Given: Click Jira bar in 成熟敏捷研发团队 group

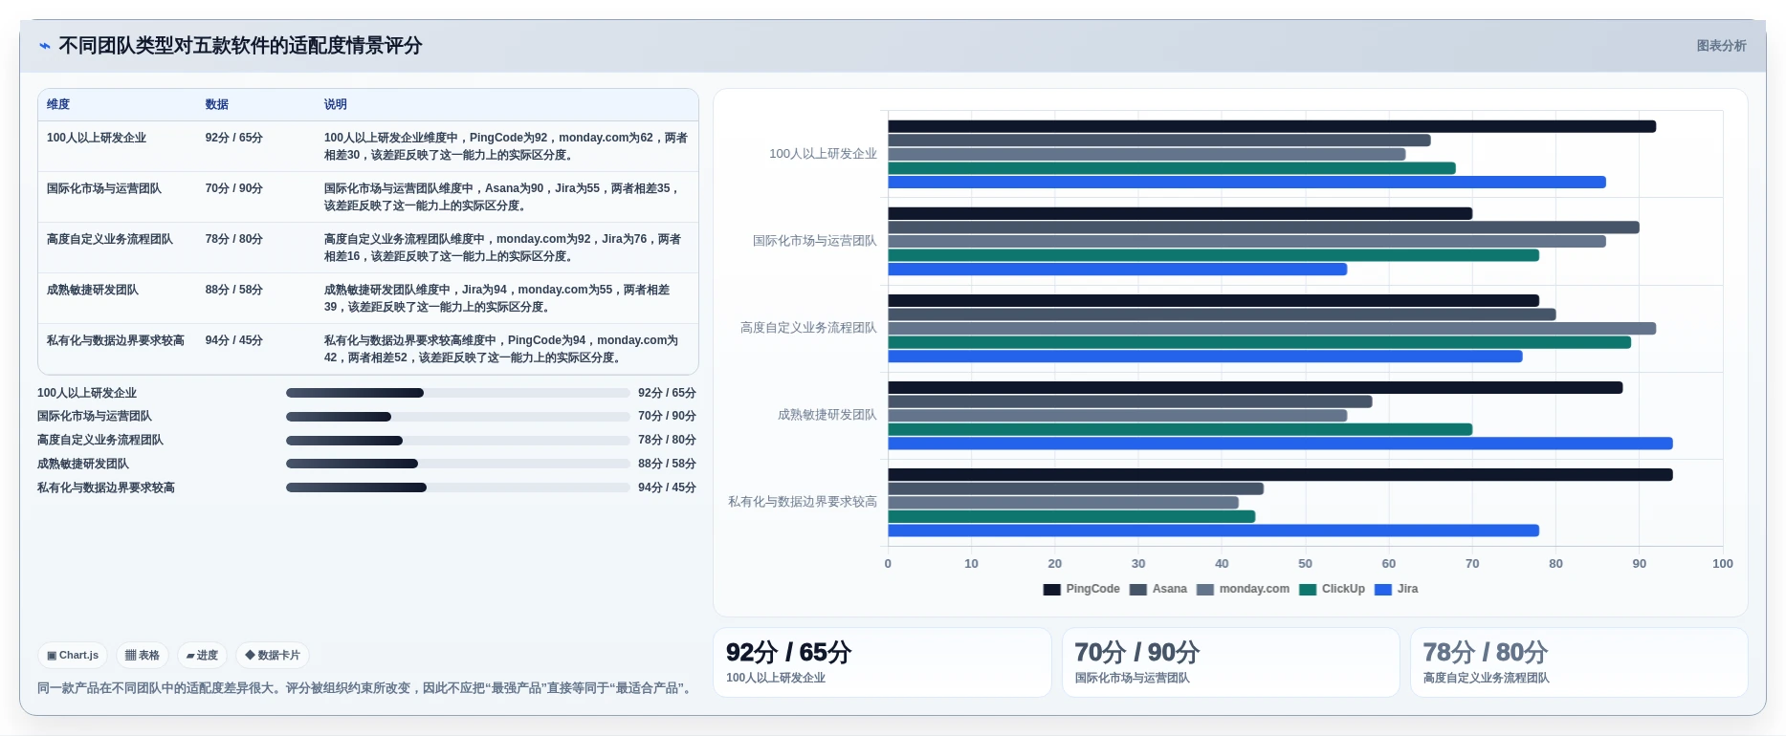Looking at the screenshot, I should coord(1280,444).
